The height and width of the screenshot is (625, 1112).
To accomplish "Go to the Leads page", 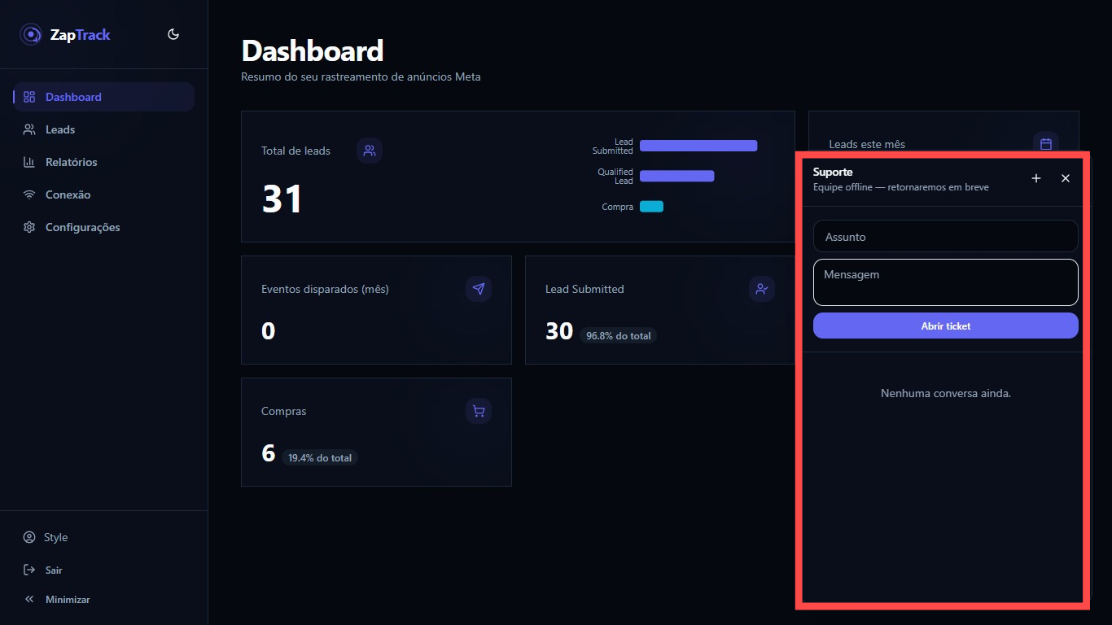I will (104, 129).
